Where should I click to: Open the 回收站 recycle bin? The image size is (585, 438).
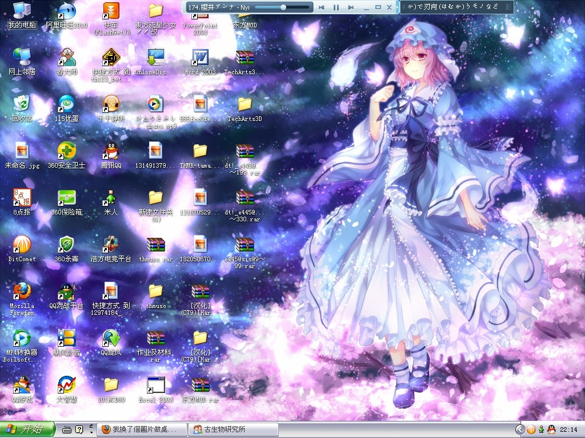(22, 104)
